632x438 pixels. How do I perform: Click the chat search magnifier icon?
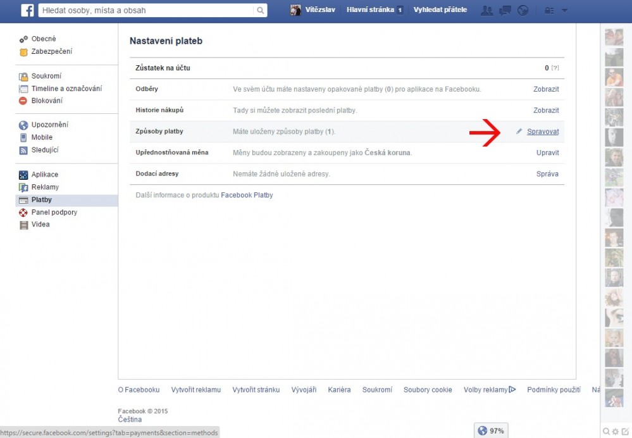pyautogui.click(x=606, y=432)
